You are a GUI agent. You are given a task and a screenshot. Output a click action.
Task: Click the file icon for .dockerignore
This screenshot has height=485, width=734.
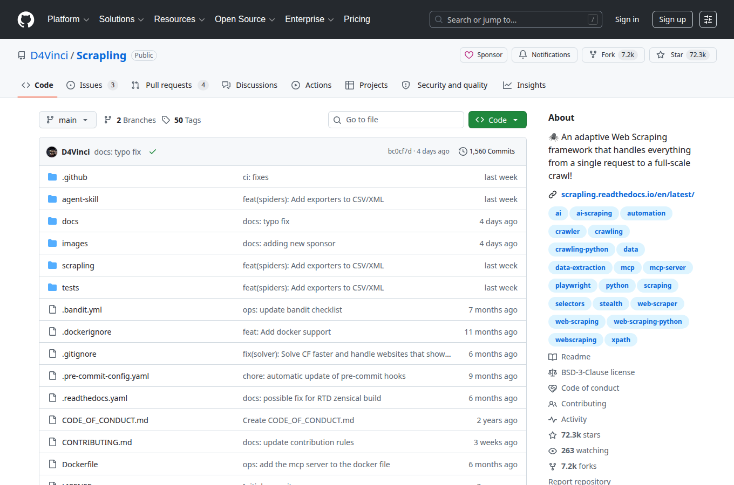pyautogui.click(x=52, y=331)
